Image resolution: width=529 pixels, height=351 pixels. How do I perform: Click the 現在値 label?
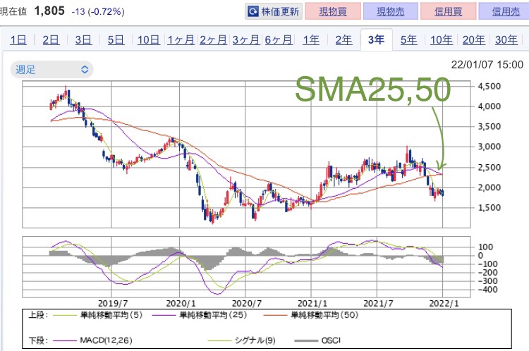point(13,12)
